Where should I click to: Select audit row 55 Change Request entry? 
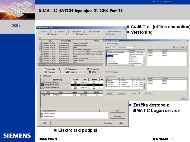[71, 54]
